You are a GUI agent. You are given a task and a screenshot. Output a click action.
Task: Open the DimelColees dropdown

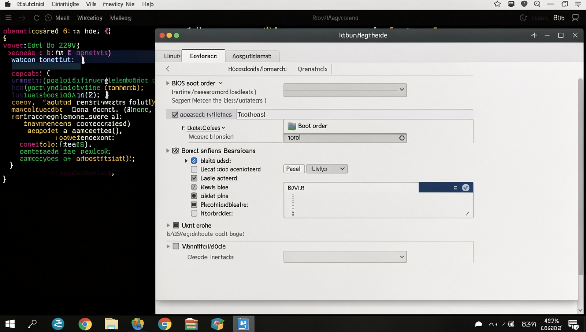(206, 128)
